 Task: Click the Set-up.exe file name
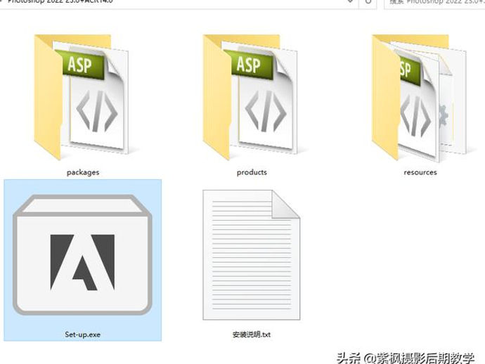coord(82,334)
